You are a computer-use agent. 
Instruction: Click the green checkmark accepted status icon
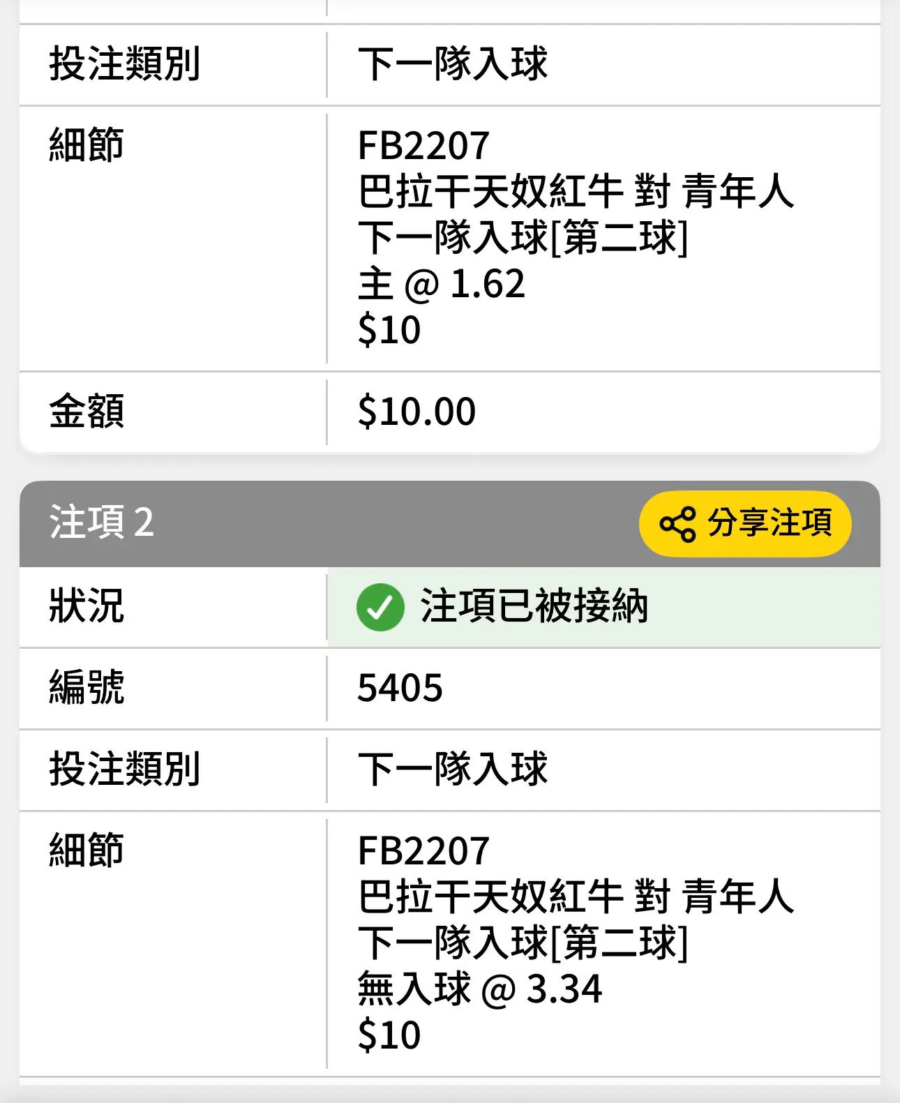click(380, 607)
